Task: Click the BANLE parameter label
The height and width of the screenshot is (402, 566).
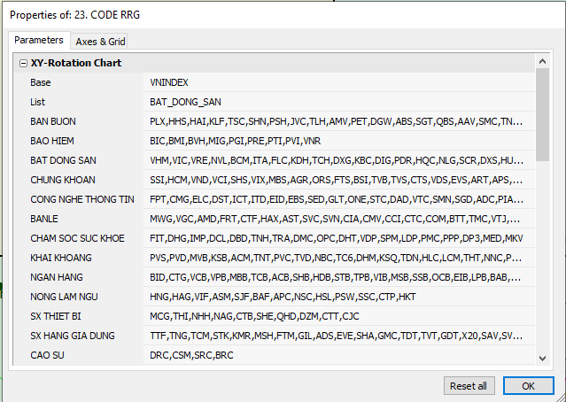Action: (44, 219)
